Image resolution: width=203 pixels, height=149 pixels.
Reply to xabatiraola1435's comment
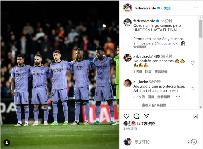148,72
